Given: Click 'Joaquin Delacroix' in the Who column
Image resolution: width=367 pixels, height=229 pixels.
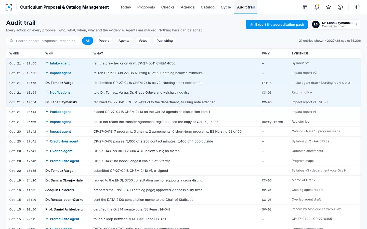Looking at the screenshot, I should coord(60,190).
